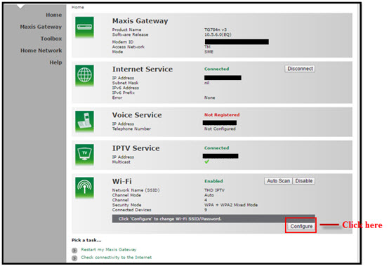
Task: Select Toolbox in the sidebar
Action: point(51,39)
